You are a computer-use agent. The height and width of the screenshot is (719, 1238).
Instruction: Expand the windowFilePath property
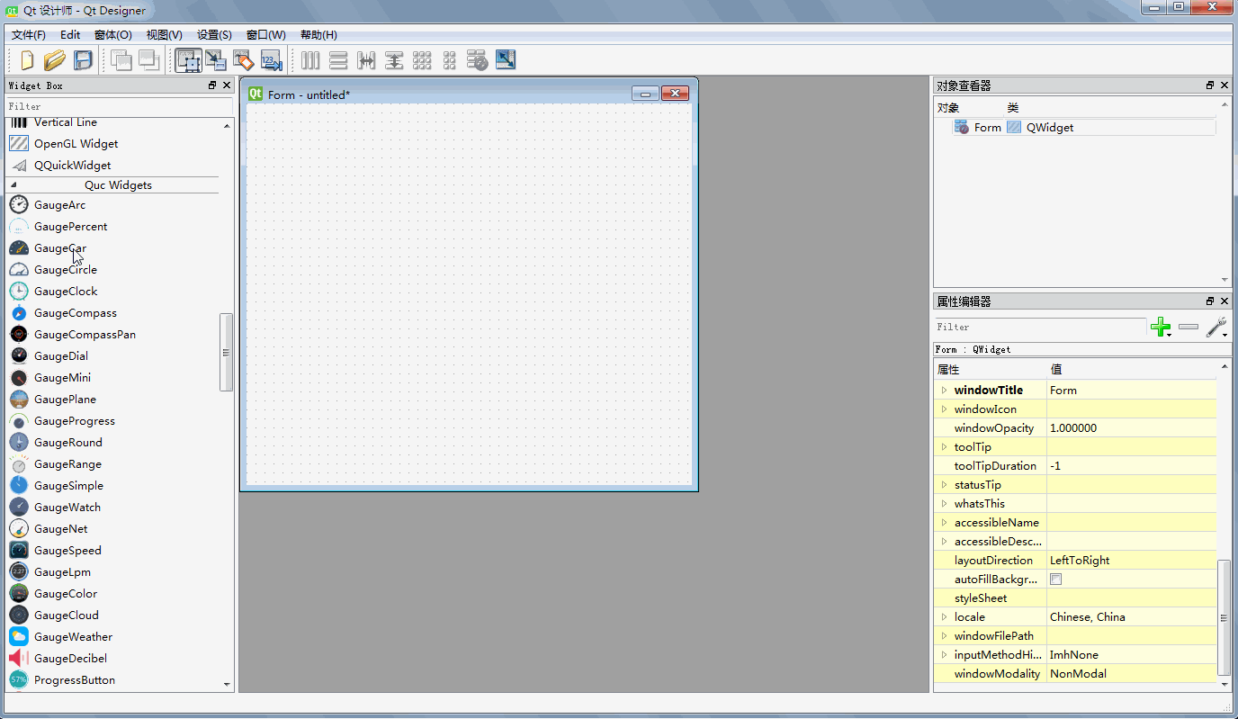click(944, 636)
